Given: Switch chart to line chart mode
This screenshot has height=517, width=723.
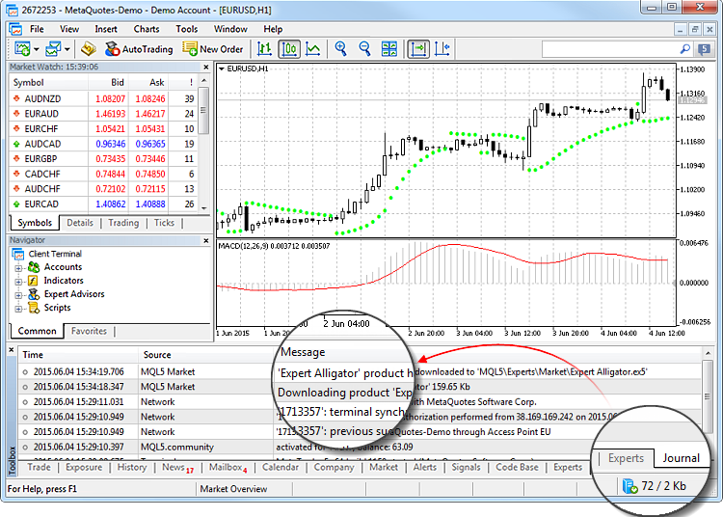Looking at the screenshot, I should click(313, 49).
